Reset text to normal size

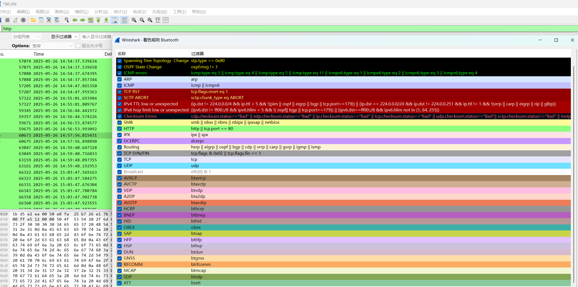coord(150,20)
